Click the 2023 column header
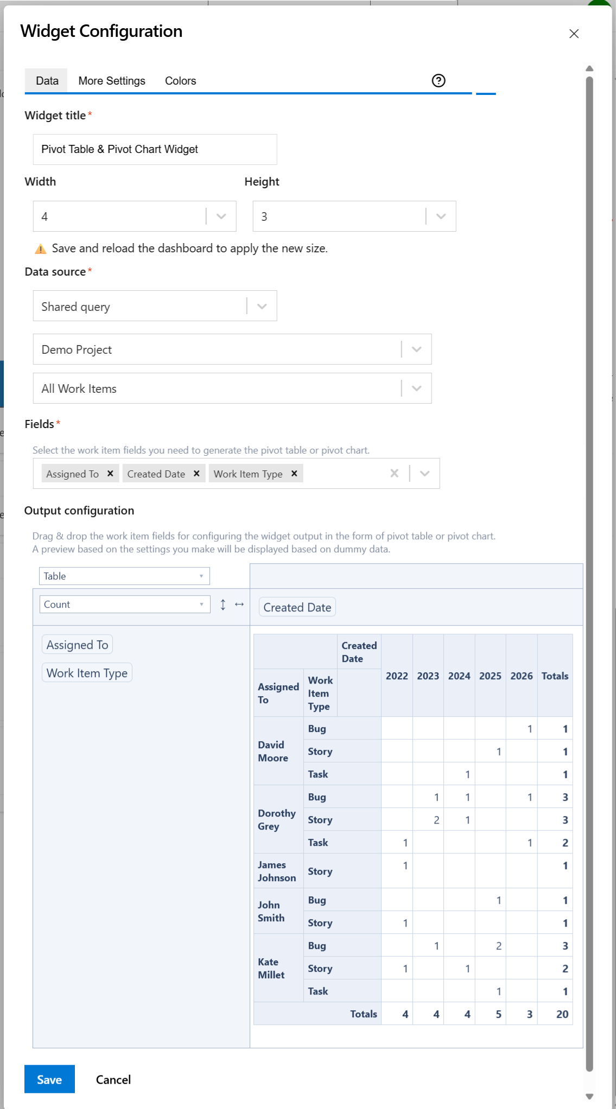This screenshot has width=616, height=1109. [428, 676]
